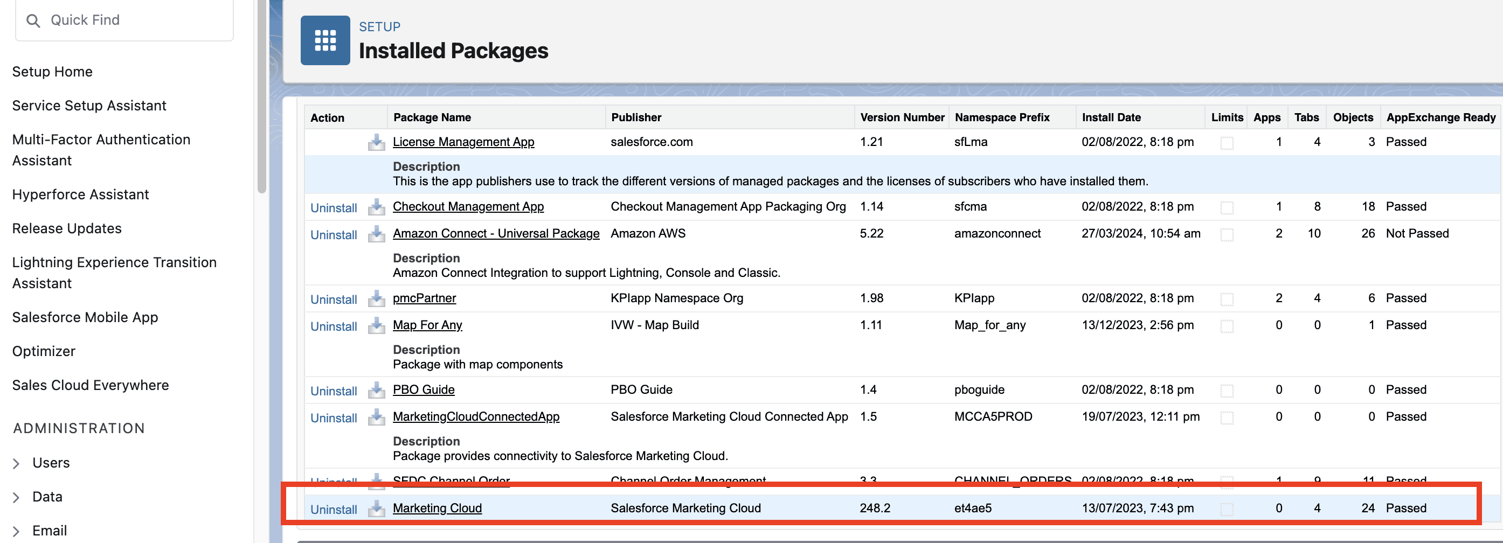Click the 'Not Passed' status for Amazon Connect
Image resolution: width=1503 pixels, height=543 pixels.
(x=1417, y=233)
